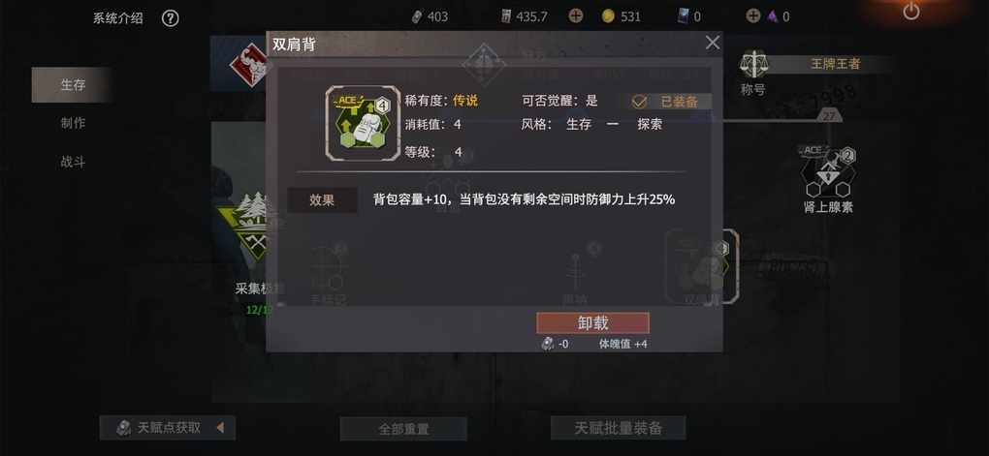
Task: Toggle the 已装备 equipped checkbox
Action: pyautogui.click(x=639, y=102)
